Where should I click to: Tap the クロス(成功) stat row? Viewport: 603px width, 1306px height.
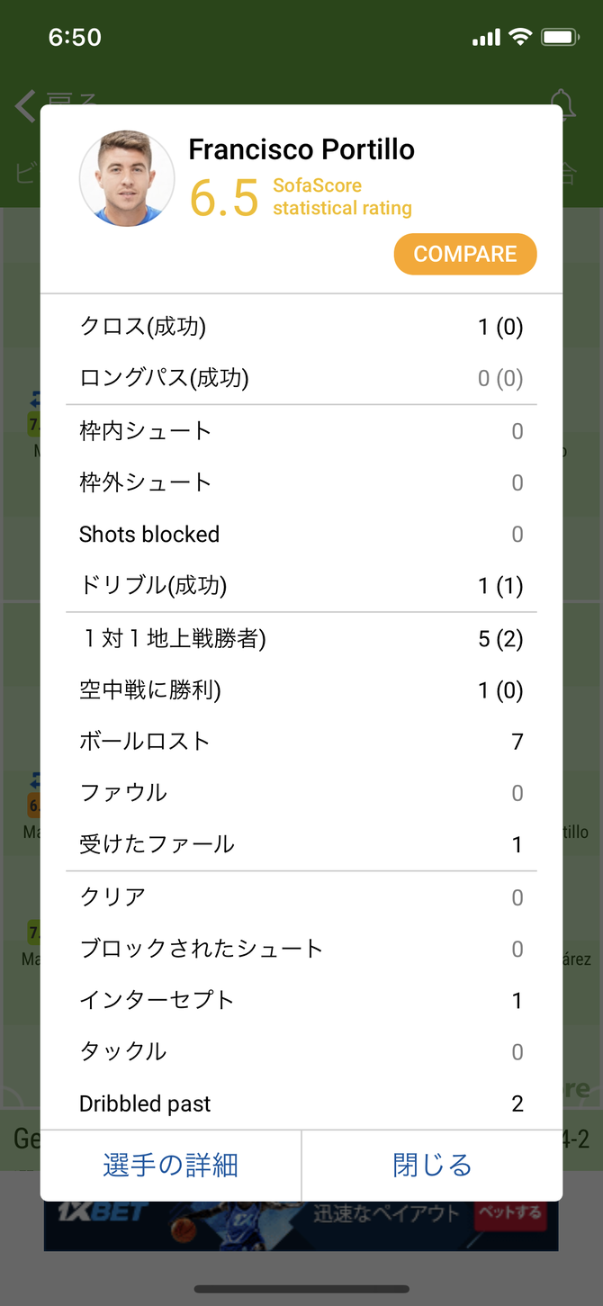click(301, 327)
